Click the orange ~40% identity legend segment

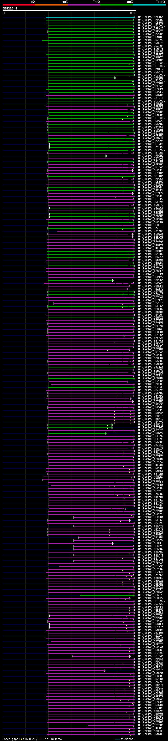51,5
